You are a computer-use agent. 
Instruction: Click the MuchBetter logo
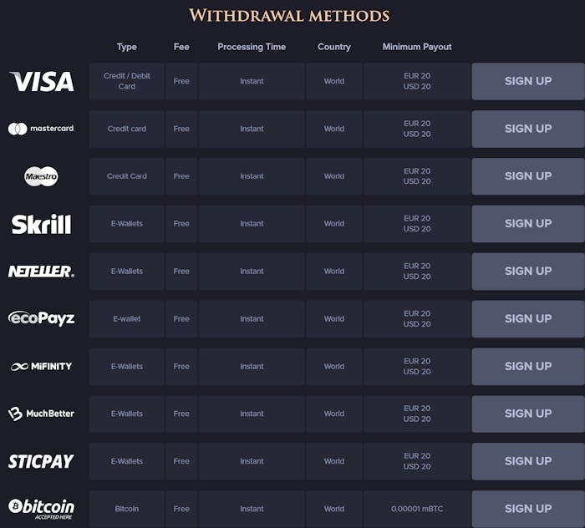pyautogui.click(x=41, y=414)
